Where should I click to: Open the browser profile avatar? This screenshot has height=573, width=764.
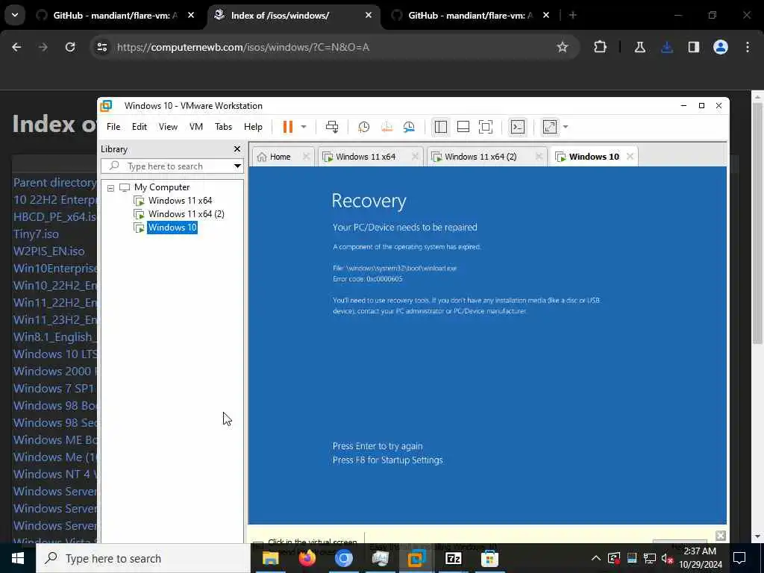click(x=721, y=47)
